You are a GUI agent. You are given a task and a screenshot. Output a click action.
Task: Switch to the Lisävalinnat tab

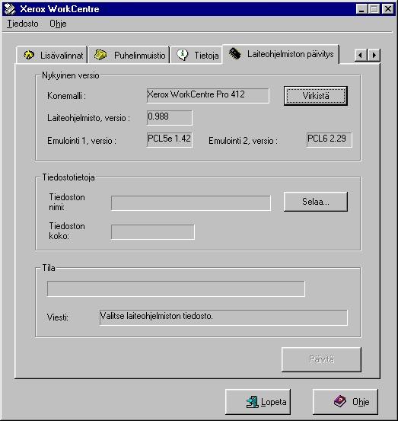[52, 55]
